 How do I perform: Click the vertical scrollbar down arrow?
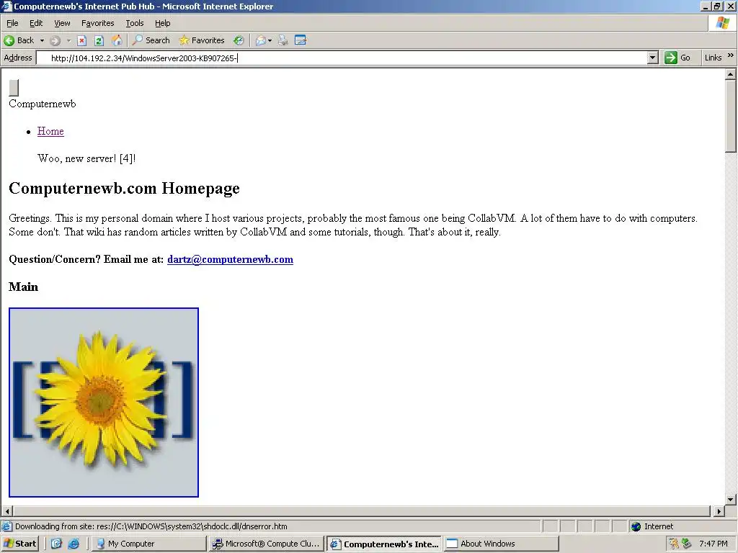[x=731, y=500]
